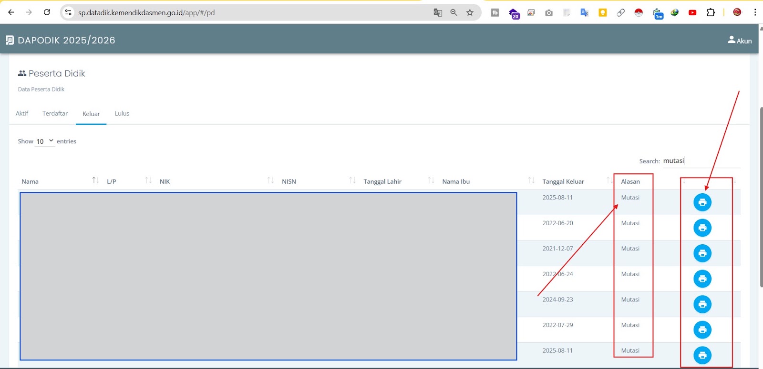Switch to the Aktif tab

coord(22,113)
